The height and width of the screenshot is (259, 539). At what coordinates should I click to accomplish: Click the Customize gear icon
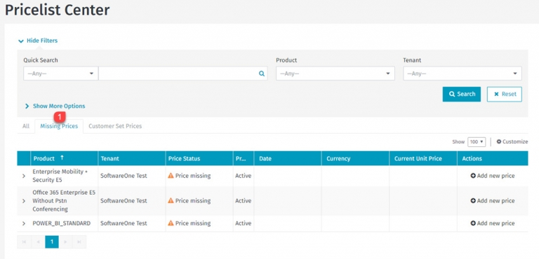pyautogui.click(x=499, y=141)
